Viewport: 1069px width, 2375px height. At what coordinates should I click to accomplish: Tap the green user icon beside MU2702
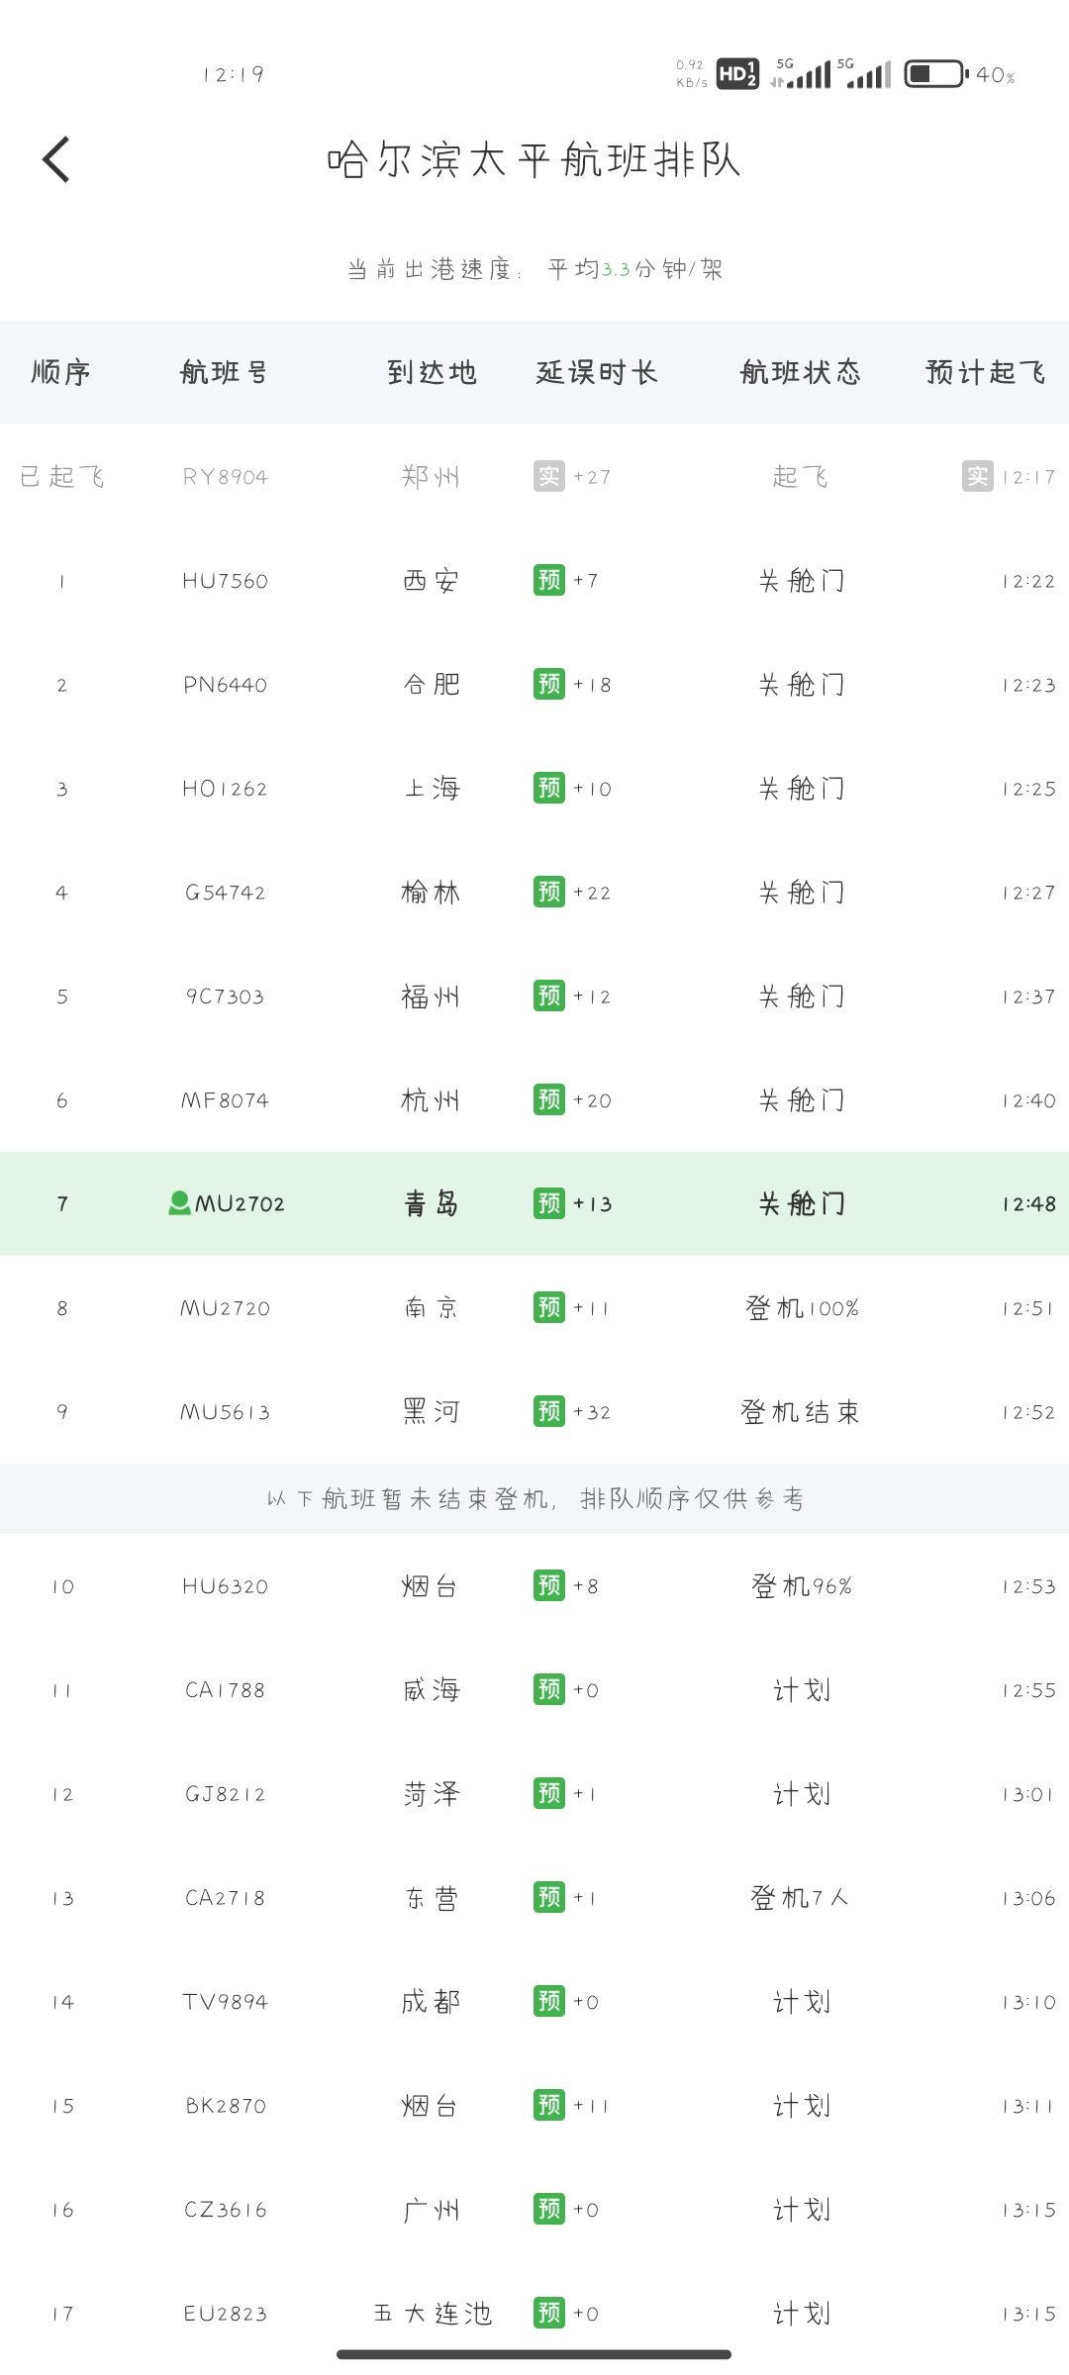pos(179,1203)
